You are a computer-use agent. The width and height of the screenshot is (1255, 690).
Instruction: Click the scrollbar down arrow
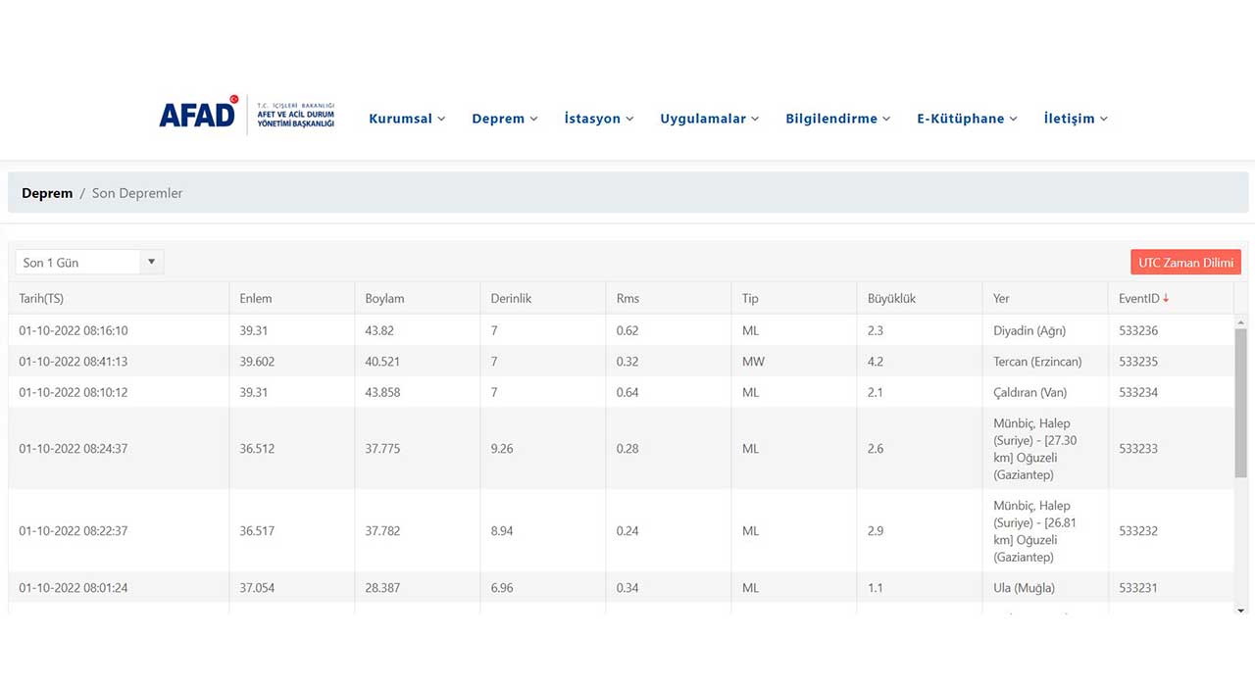[1240, 610]
